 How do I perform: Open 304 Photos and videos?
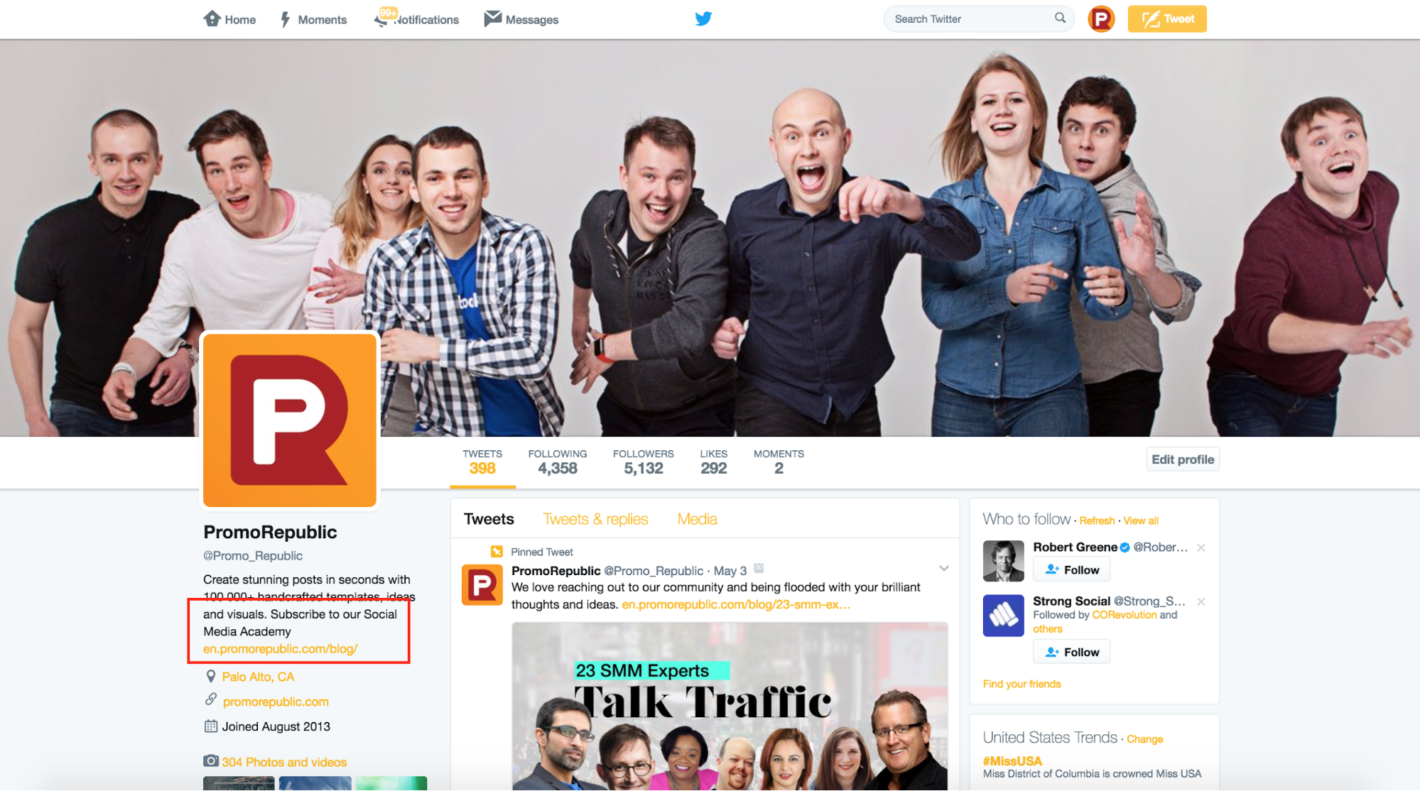point(284,762)
